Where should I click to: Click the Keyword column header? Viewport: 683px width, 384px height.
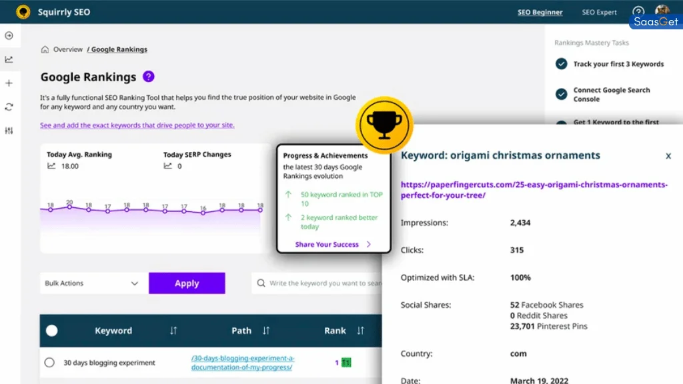pyautogui.click(x=113, y=331)
